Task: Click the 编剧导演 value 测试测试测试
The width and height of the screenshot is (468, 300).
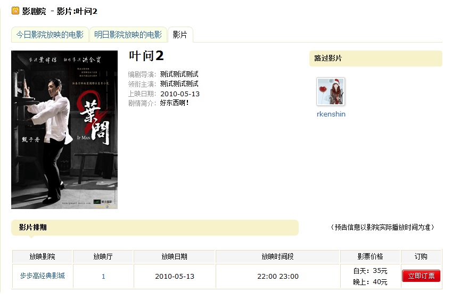Action: 179,74
